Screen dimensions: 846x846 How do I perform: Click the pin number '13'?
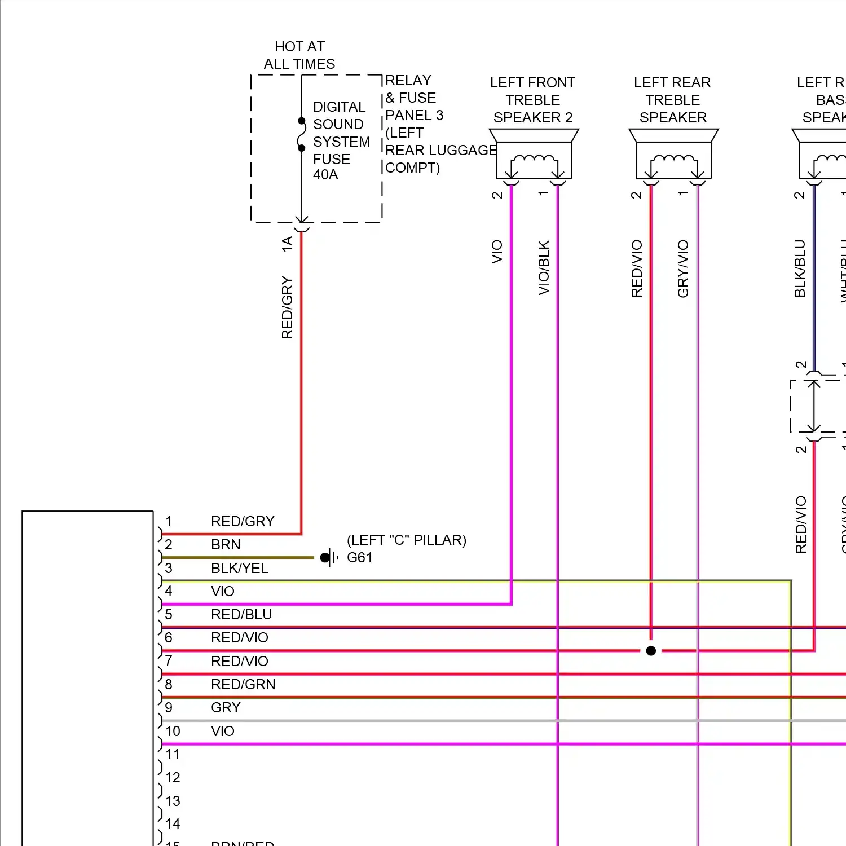173,801
